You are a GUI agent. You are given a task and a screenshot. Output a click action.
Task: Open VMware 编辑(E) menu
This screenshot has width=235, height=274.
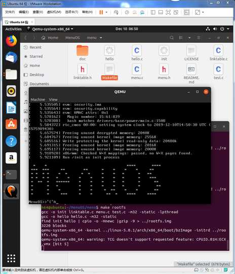(x=24, y=12)
